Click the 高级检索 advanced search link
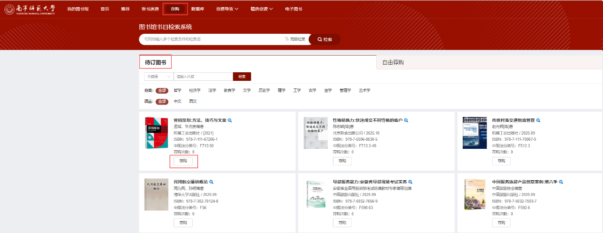The height and width of the screenshot is (233, 603). click(x=295, y=39)
